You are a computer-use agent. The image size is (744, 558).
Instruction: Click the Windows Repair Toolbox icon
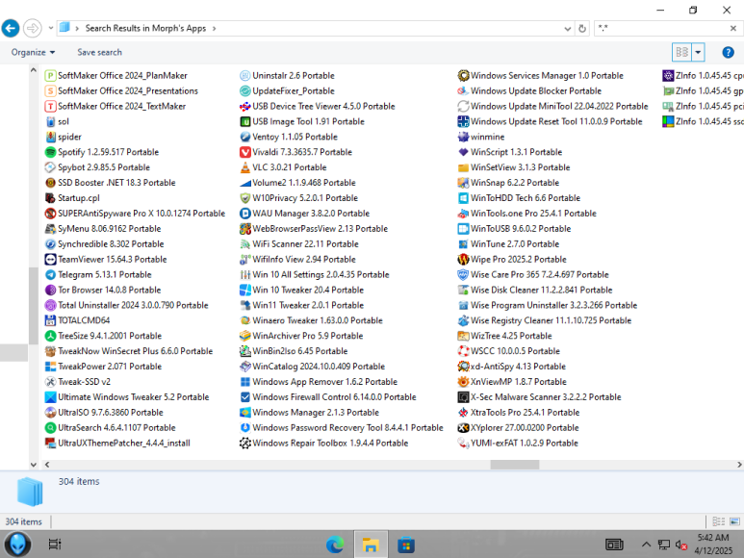point(244,443)
